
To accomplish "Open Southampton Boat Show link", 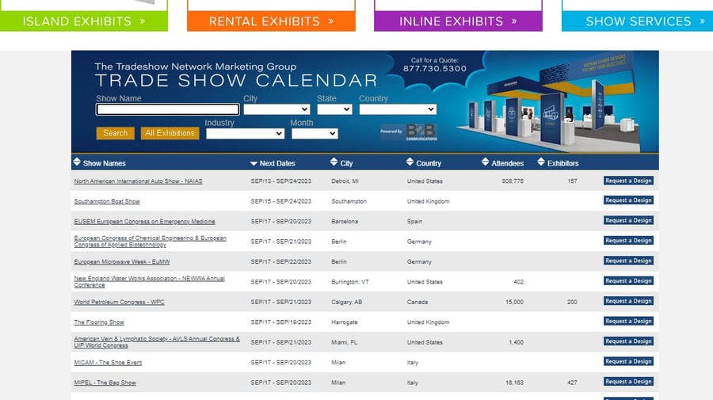I will (107, 201).
